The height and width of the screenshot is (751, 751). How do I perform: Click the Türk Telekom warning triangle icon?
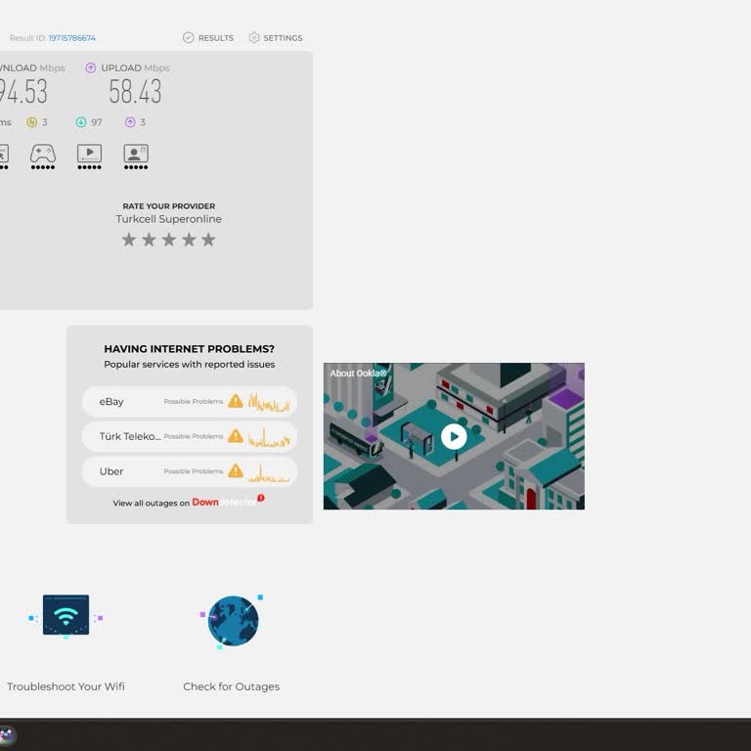coord(235,436)
